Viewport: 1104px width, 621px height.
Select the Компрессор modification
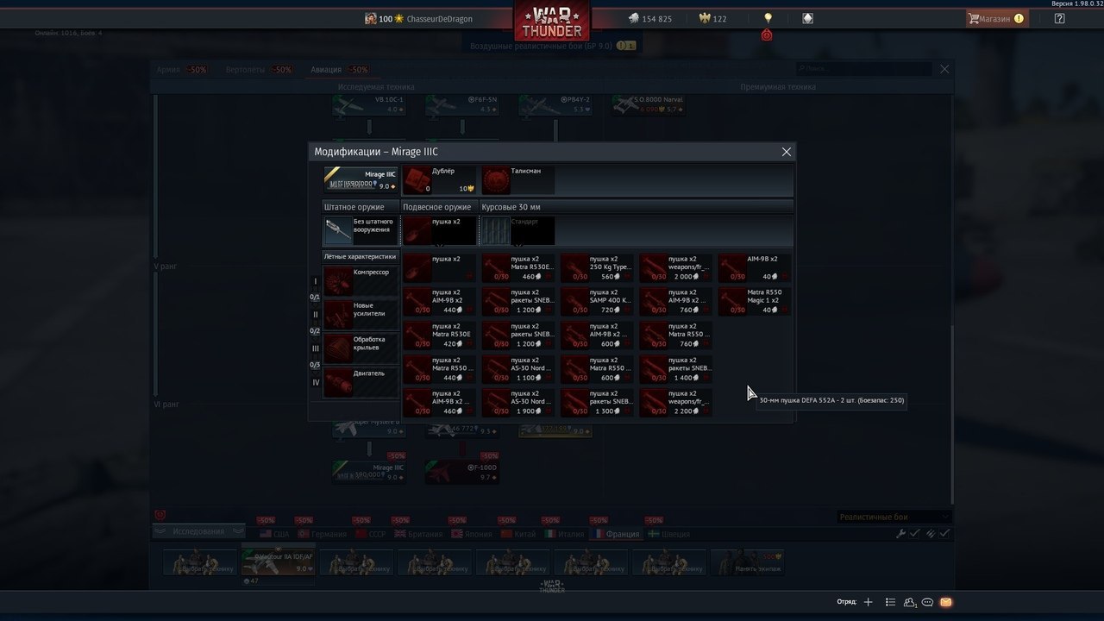click(x=361, y=280)
